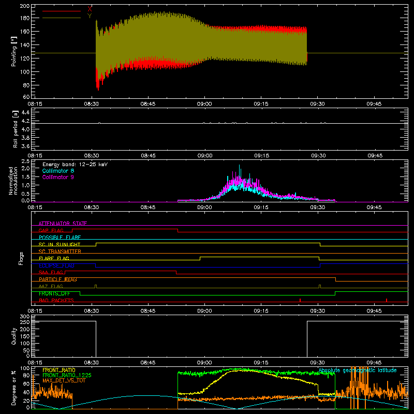This screenshot has height=414, width=414.
Task: Click the '4.4' tick on the Roll period axis
Action: [x=25, y=112]
